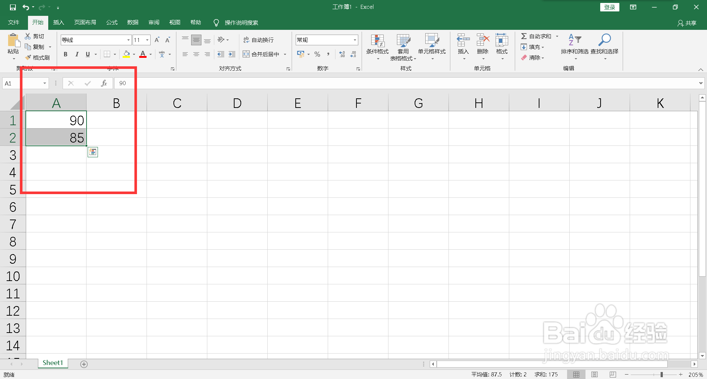Viewport: 707px width, 379px height.
Task: Click the Decrease Indent icon
Action: pyautogui.click(x=221, y=54)
